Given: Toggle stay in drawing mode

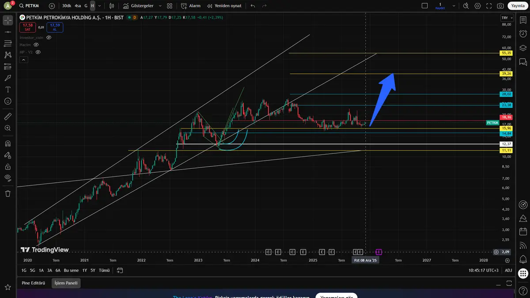Looking at the screenshot, I should 8,155.
